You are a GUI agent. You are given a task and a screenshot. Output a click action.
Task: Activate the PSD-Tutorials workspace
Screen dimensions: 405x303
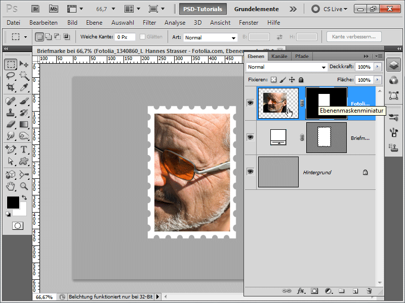(x=203, y=9)
